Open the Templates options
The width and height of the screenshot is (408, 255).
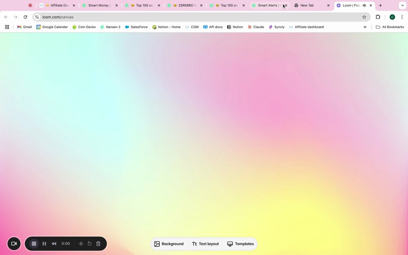[241, 244]
